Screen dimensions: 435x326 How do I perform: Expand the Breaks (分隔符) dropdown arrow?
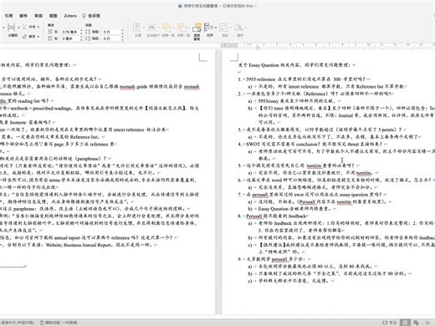18,28
